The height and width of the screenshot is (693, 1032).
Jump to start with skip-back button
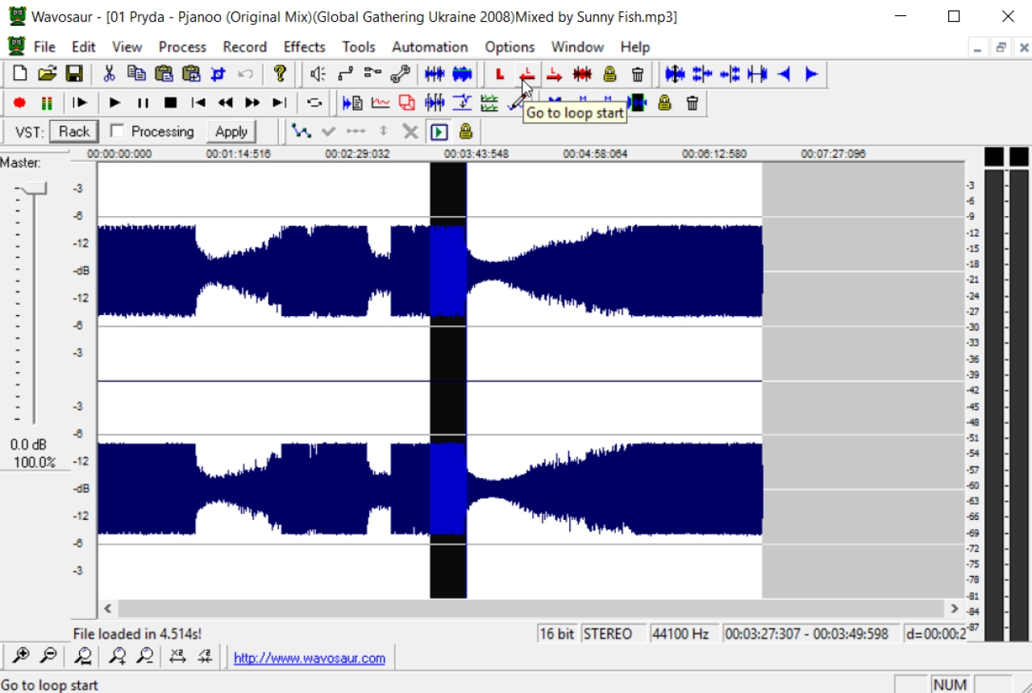198,102
